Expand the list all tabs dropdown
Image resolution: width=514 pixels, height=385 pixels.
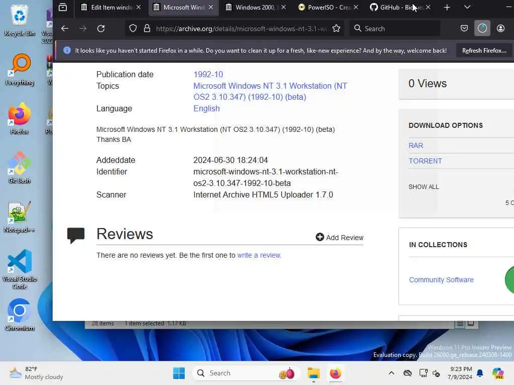click(x=467, y=7)
